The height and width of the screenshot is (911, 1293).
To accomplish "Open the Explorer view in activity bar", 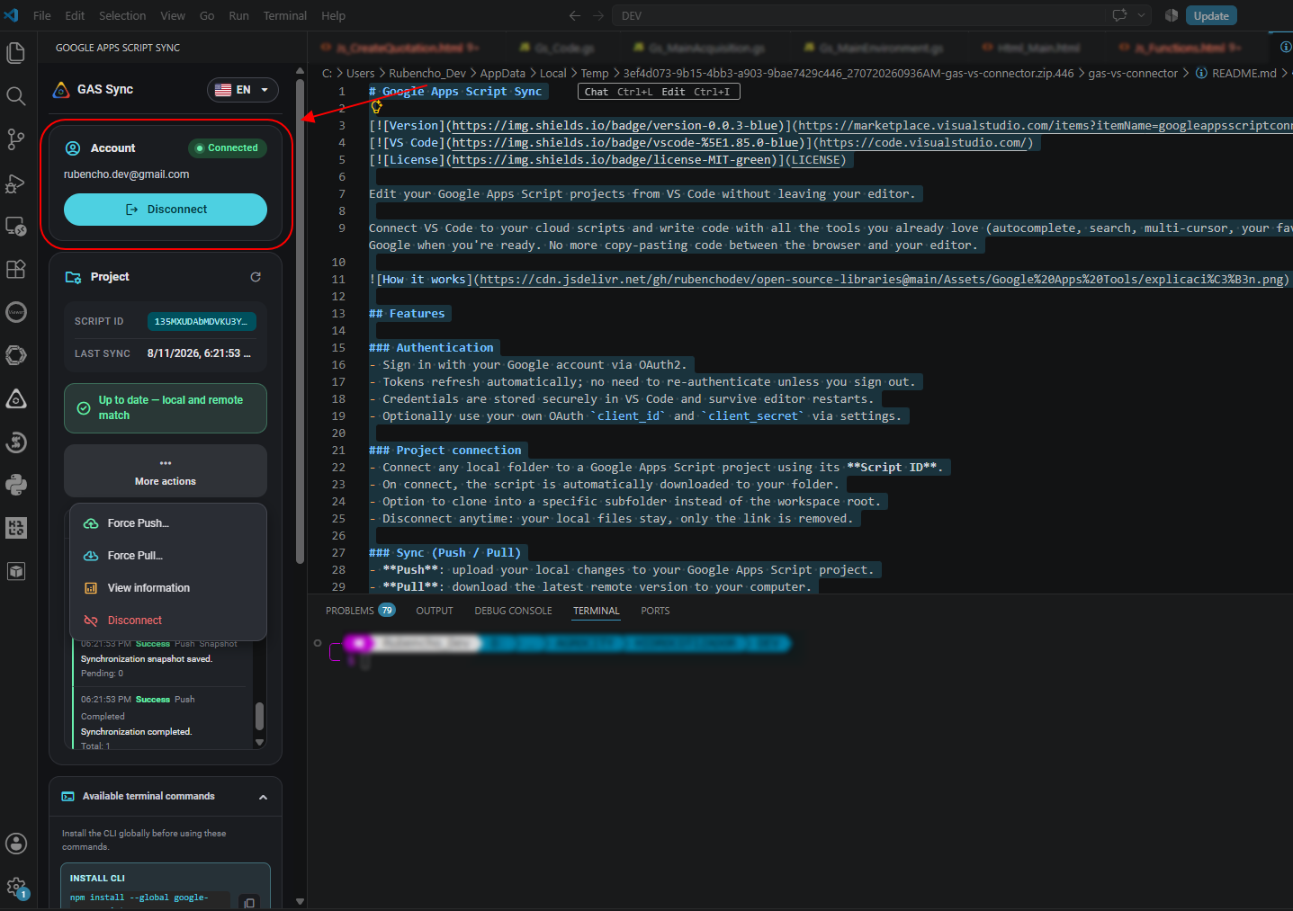I will [15, 53].
